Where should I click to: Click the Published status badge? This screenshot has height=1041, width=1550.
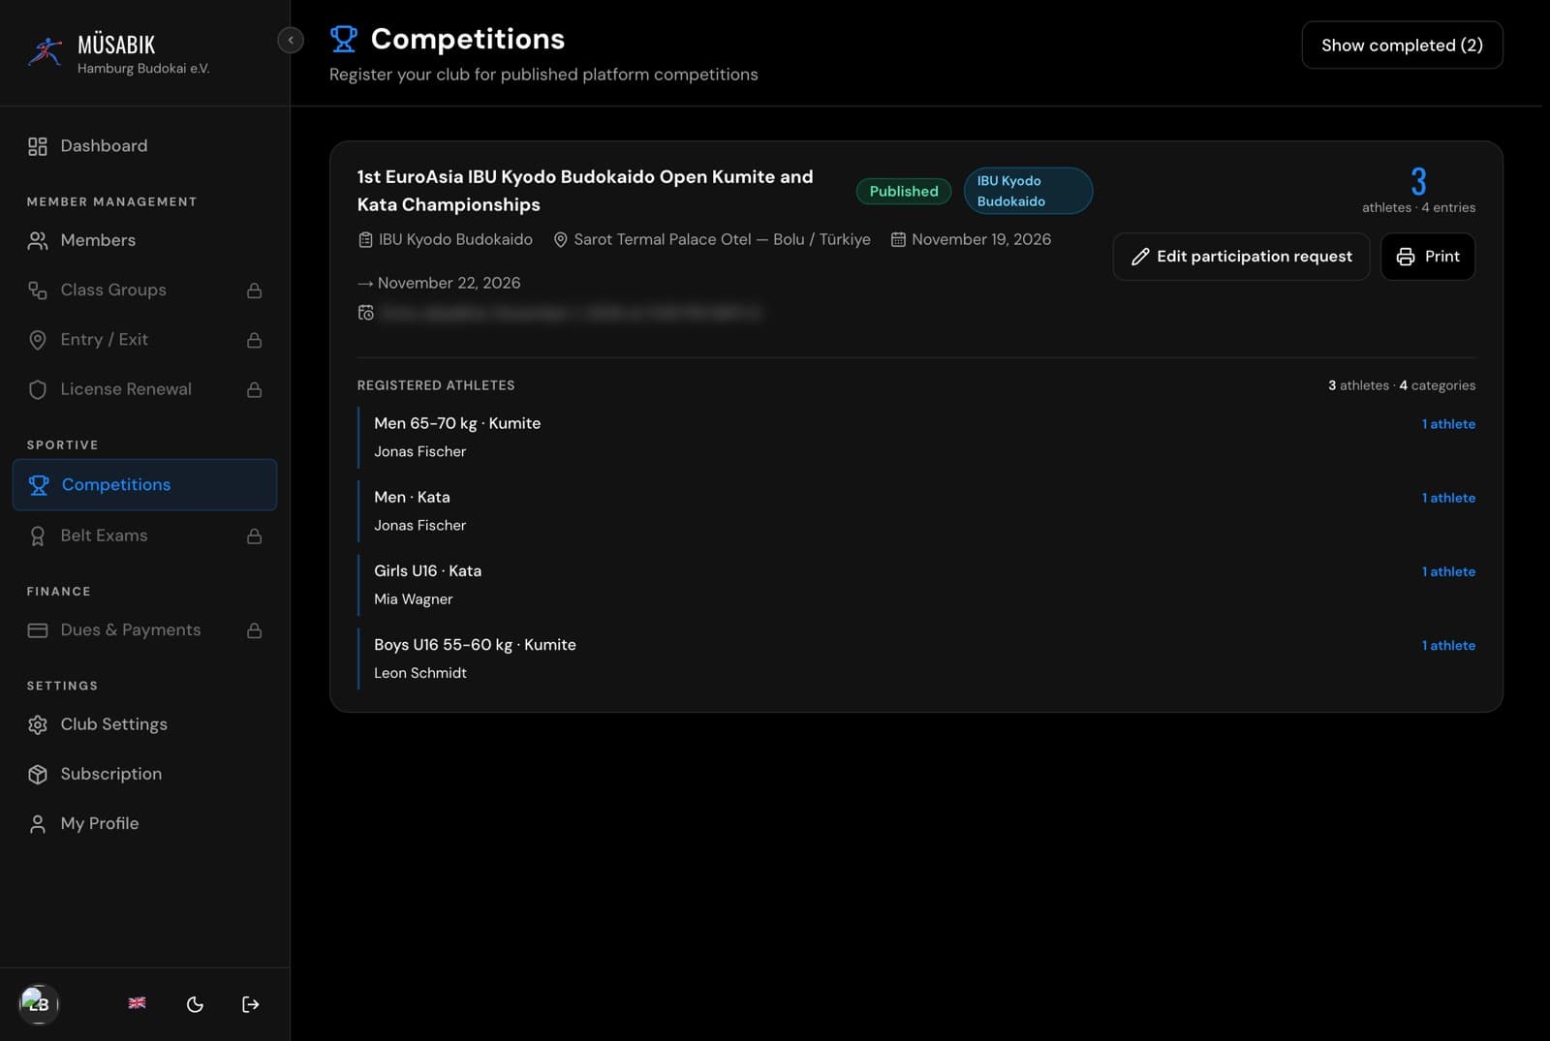tap(904, 192)
